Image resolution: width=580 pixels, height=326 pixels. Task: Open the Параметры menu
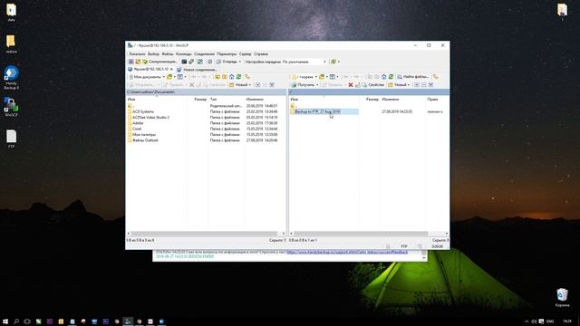(x=227, y=54)
